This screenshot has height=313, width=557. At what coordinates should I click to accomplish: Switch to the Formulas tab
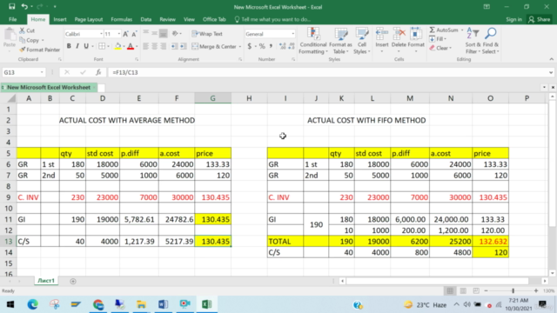[x=122, y=19]
